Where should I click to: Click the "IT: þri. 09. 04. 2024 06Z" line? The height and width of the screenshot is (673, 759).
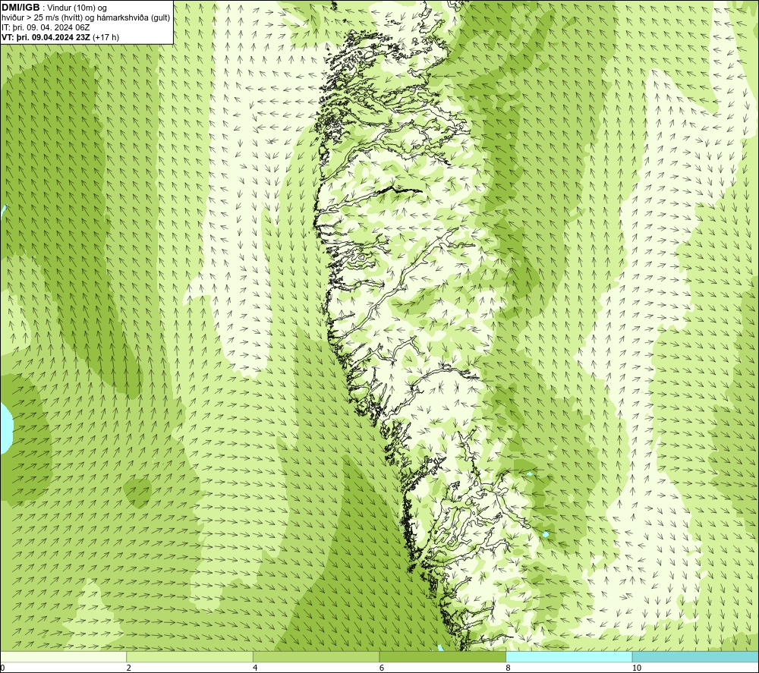pyautogui.click(x=46, y=27)
